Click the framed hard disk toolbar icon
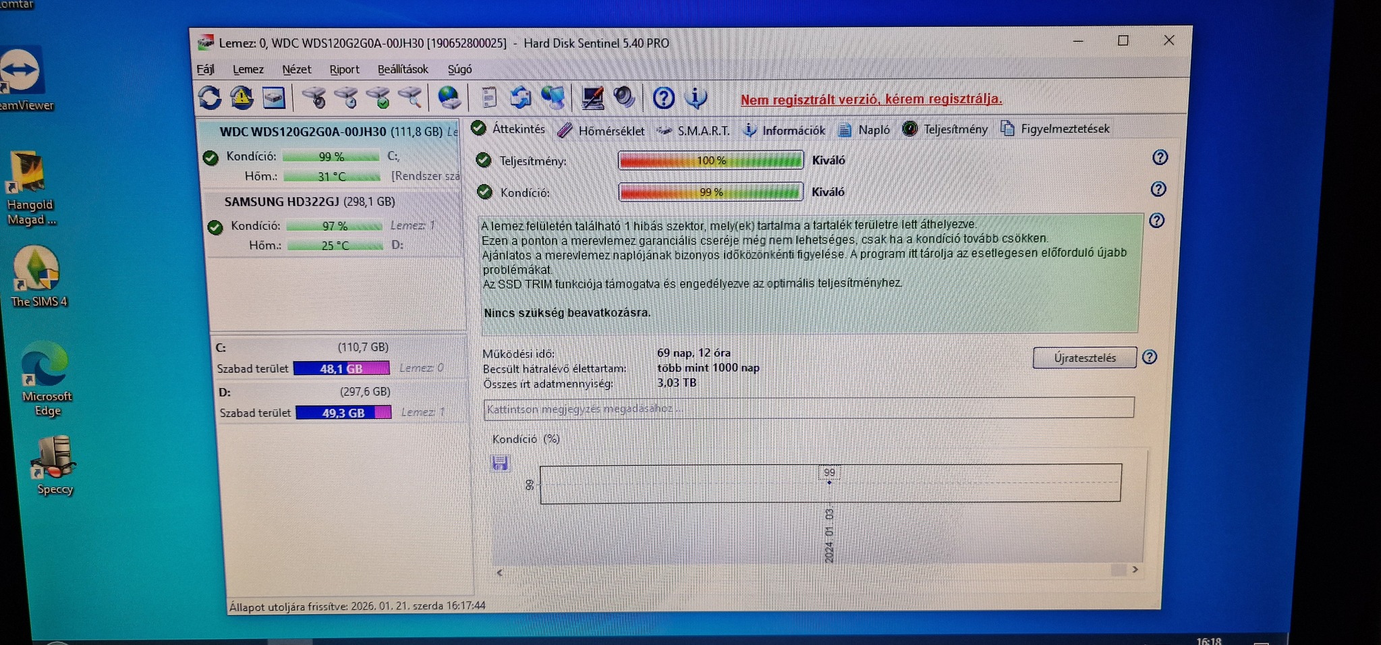Viewport: 1381px width, 645px height. [x=274, y=98]
